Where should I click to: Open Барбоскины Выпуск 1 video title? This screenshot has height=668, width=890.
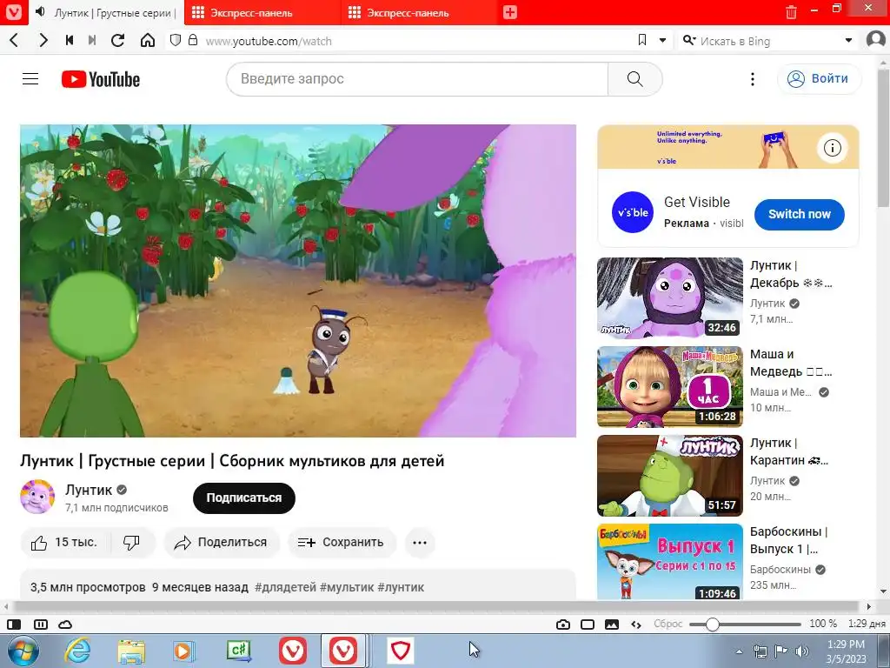point(788,540)
